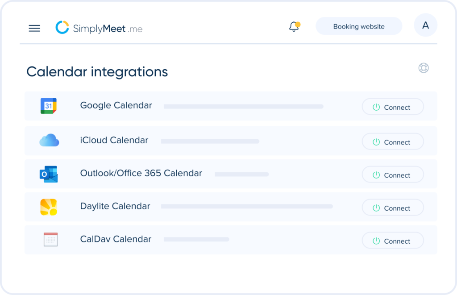This screenshot has height=295, width=457.
Task: Click the Google Calendar icon
Action: (48, 106)
